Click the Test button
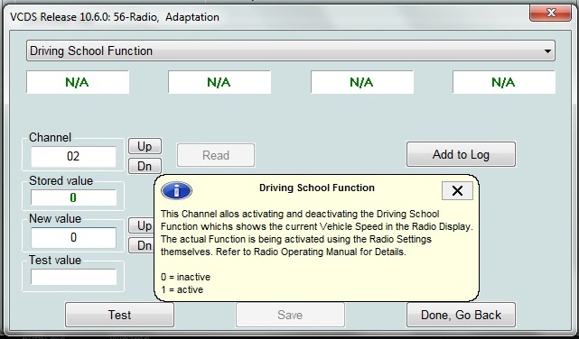Image resolution: width=579 pixels, height=339 pixels. [x=119, y=315]
